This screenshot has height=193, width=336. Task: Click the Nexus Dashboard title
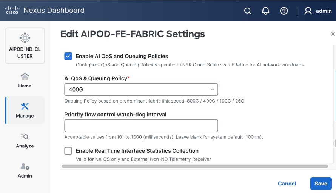coord(54,10)
